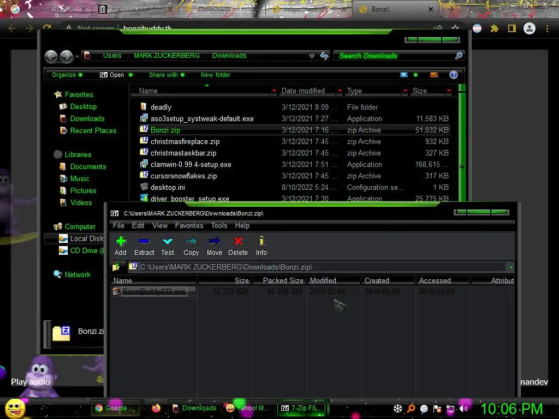Go back in Explorer Downloads window
Viewport: 559px width, 419px height.
click(51, 56)
